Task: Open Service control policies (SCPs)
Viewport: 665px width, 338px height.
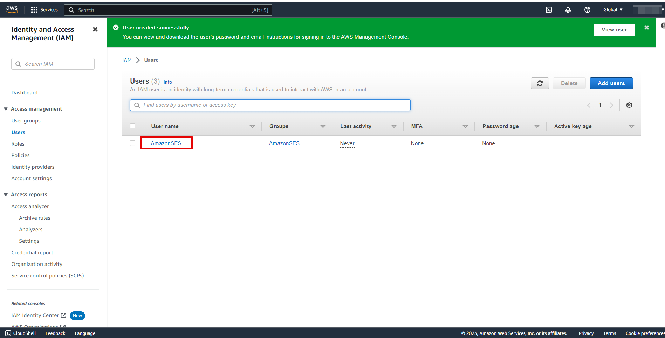Action: click(48, 276)
